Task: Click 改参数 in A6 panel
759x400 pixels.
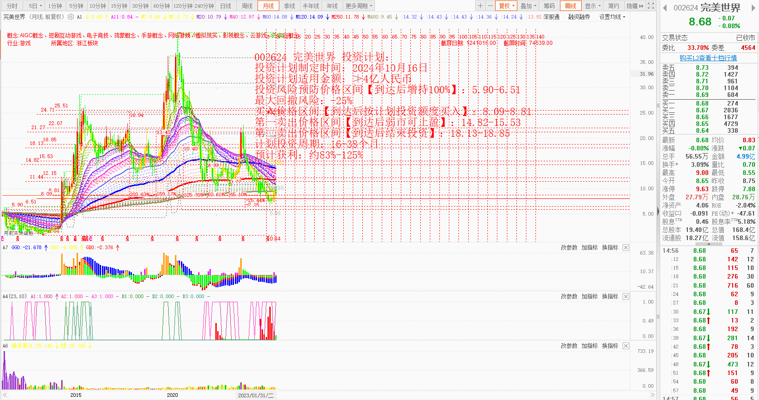Action: [x=569, y=346]
